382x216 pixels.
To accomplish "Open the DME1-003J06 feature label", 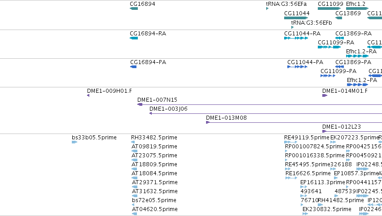I will coord(168,109).
